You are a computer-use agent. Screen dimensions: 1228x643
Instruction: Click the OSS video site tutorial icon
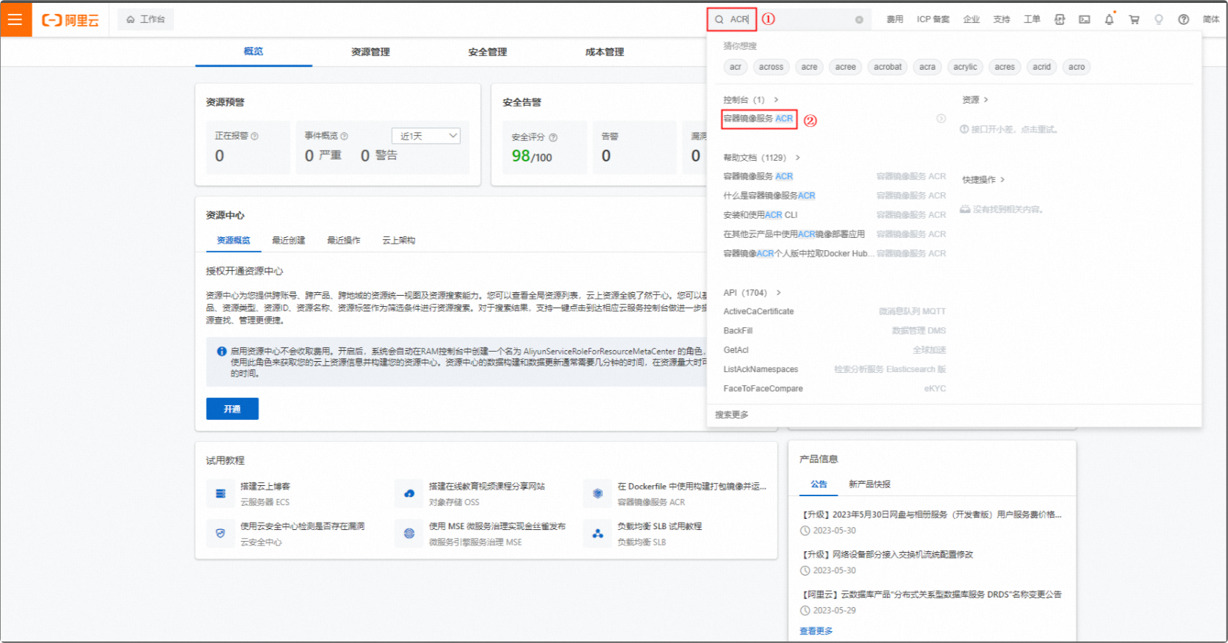coord(409,494)
